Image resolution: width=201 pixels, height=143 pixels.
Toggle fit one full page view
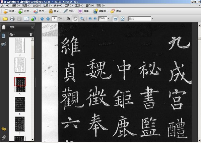(x=123, y=19)
